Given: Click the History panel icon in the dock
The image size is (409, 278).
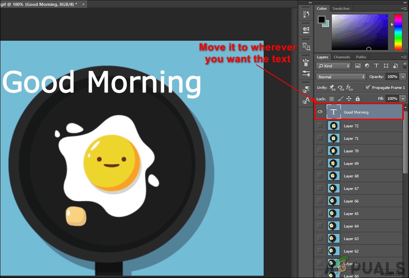Looking at the screenshot, I should pos(306,14).
